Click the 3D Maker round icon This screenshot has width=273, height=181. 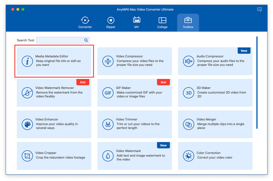(x=188, y=93)
